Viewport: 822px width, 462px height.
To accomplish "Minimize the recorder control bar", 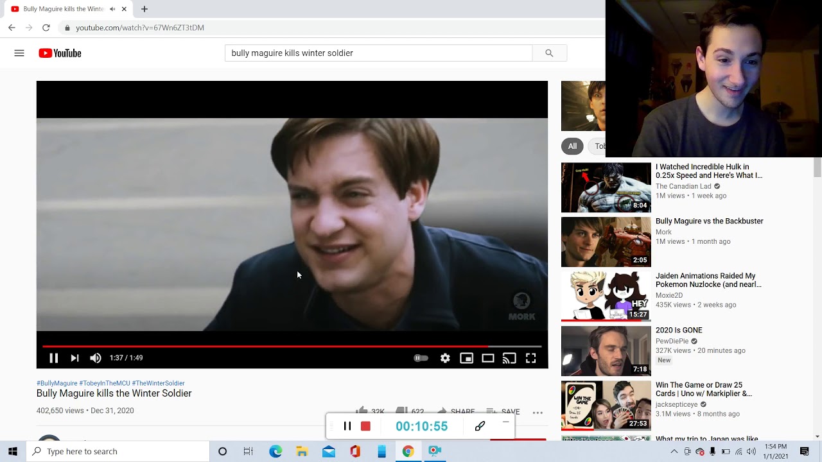I will pos(505,422).
